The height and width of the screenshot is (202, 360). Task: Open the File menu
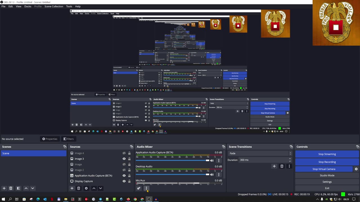3,6
